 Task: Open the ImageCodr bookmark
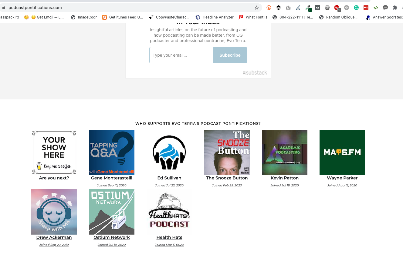[84, 17]
